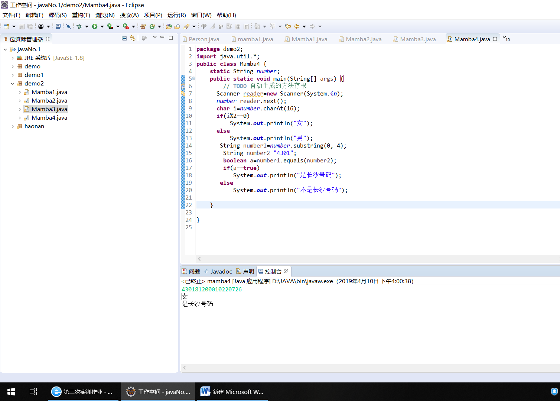The image size is (560, 401).
Task: Click the Save All toolbar icon
Action: pyautogui.click(x=30, y=26)
